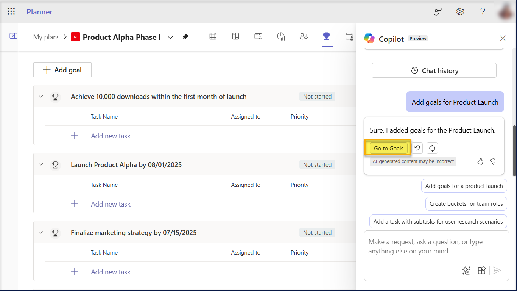Collapse the Launch Product Alpha goal

tap(41, 164)
